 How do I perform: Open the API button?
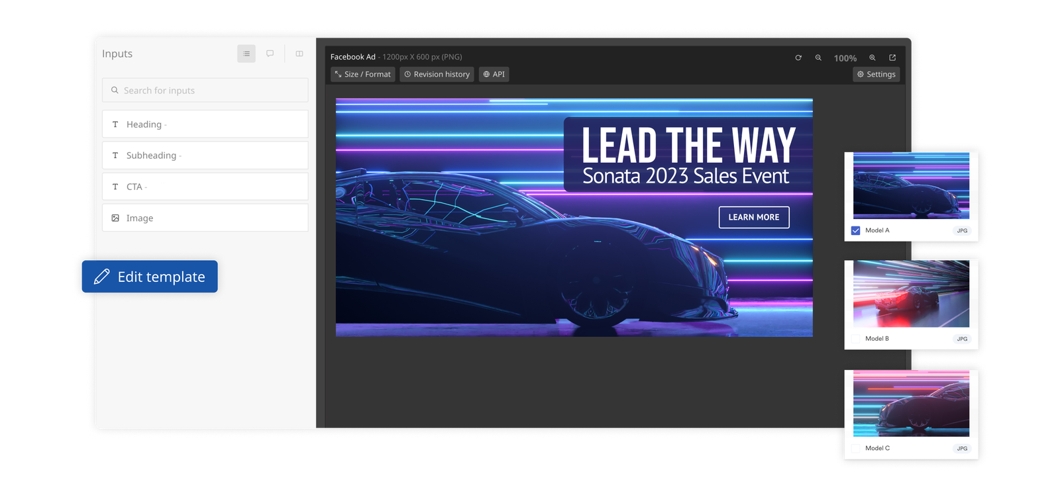494,74
